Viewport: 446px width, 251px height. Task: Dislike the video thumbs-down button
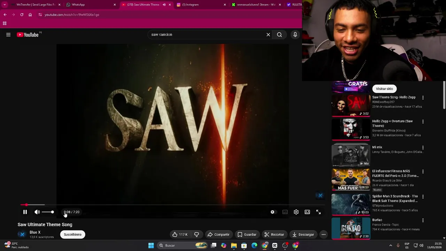tap(197, 235)
